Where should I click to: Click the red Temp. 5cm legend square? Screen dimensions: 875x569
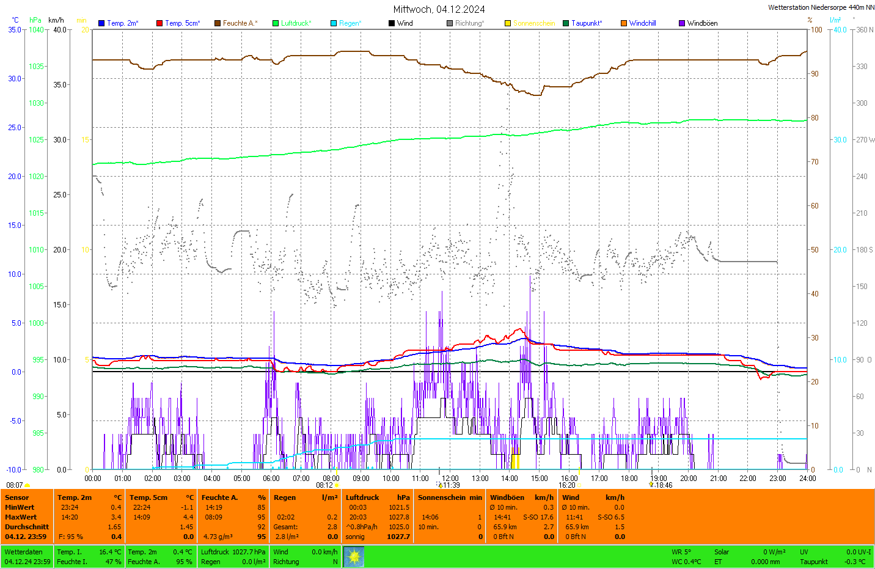click(x=159, y=23)
